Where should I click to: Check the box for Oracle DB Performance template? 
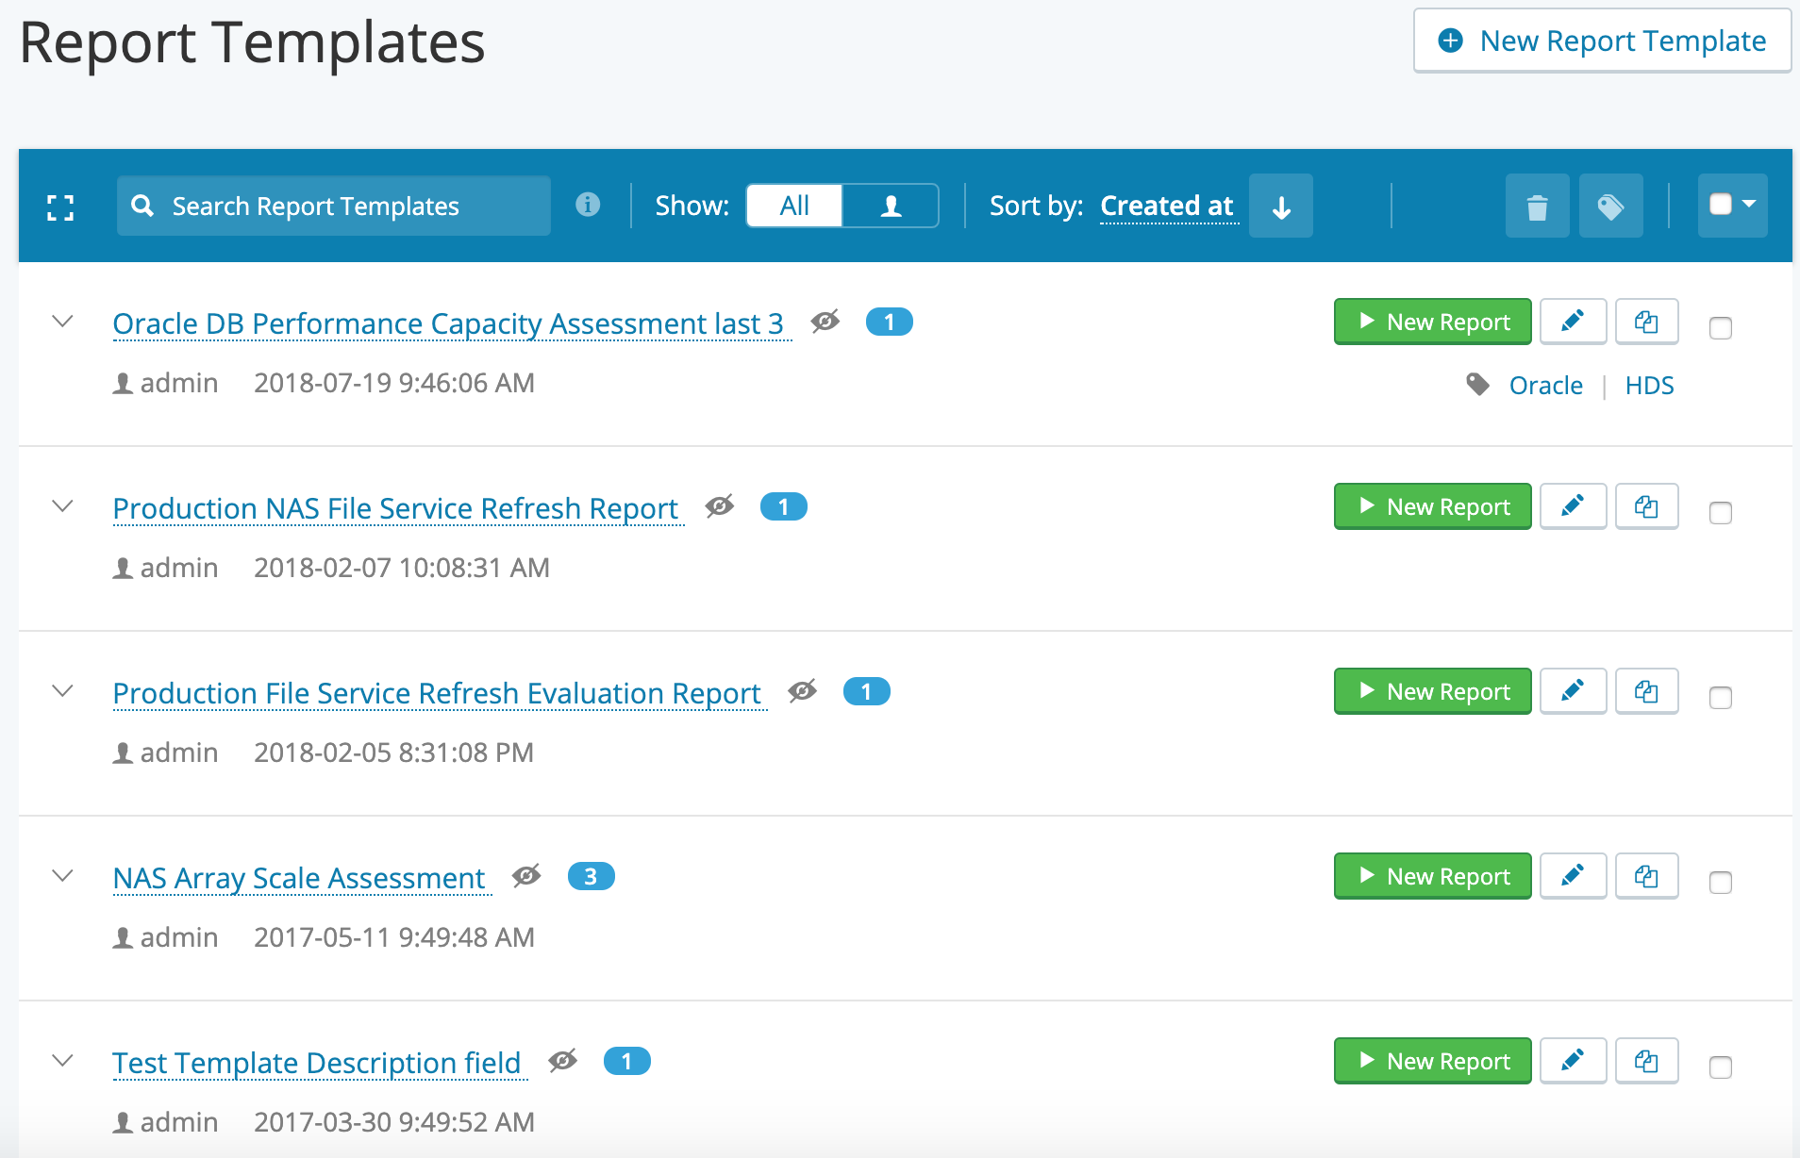pos(1721,328)
